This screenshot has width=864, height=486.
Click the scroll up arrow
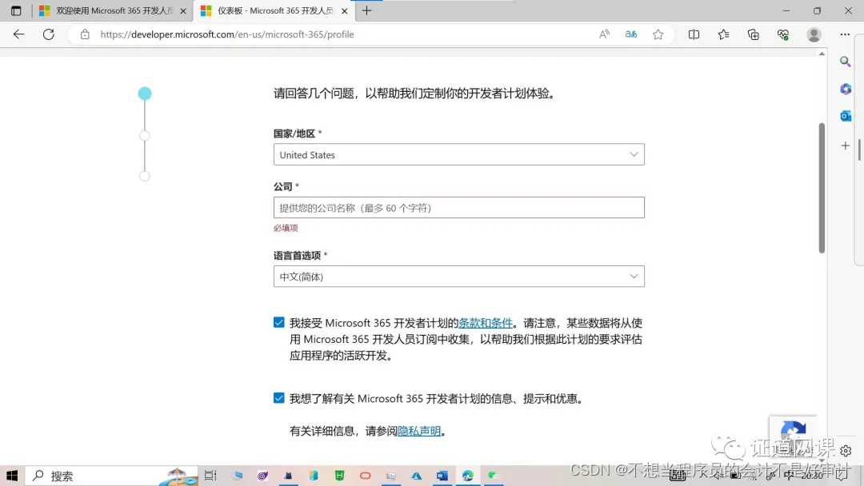(822, 54)
